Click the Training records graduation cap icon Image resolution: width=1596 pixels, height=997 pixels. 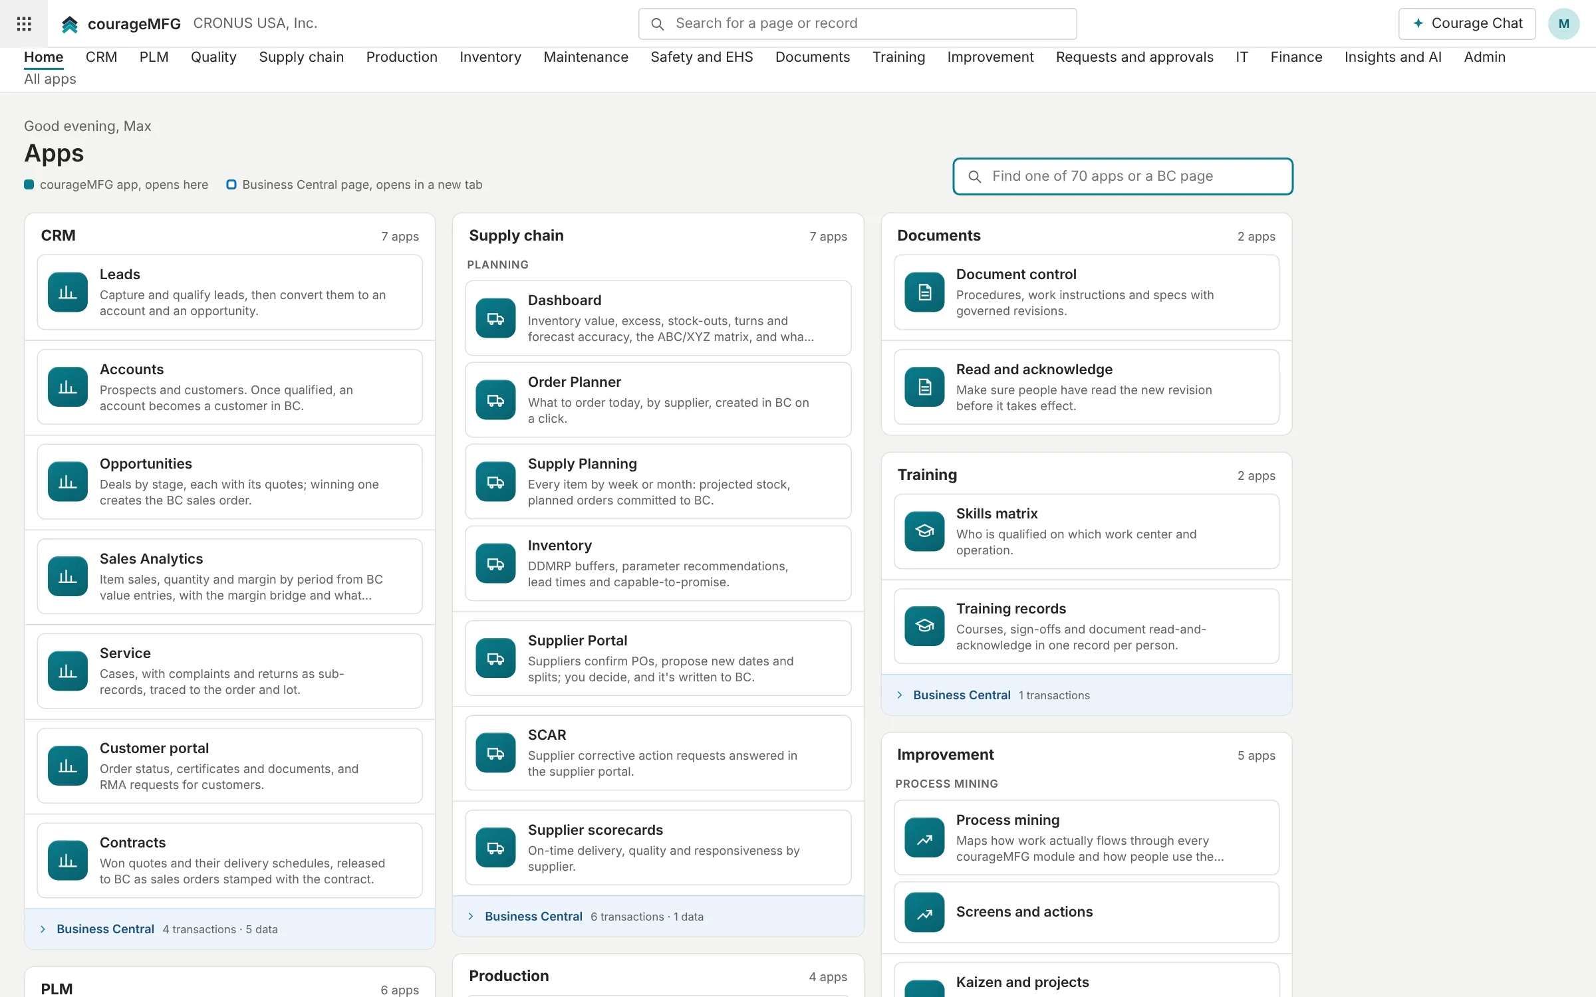pyautogui.click(x=924, y=626)
